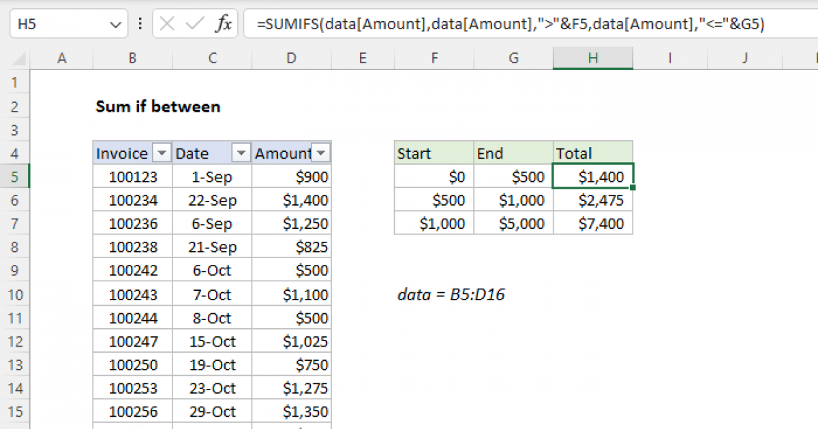This screenshot has height=429, width=818.
Task: Open the ellipsis menu next to Name Box
Action: [140, 23]
